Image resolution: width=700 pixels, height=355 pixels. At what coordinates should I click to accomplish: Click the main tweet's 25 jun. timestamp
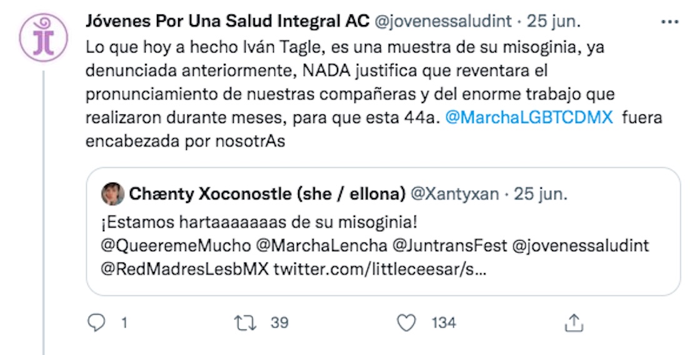point(554,21)
